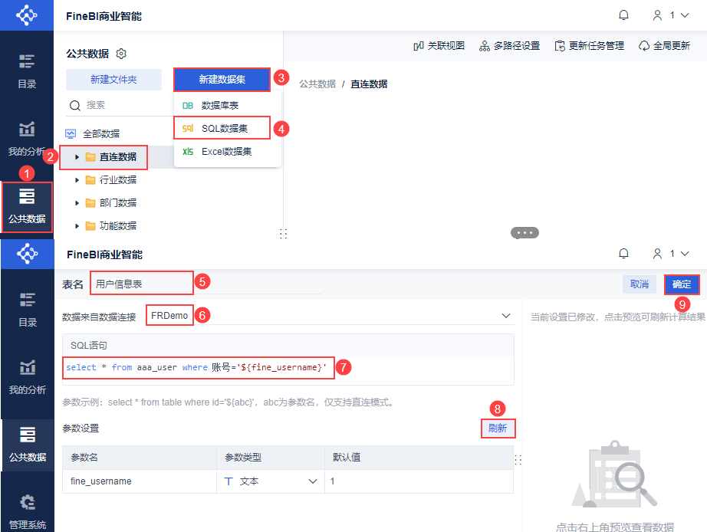707x532 pixels.
Task: Select 全部数据 in the tree
Action: (101, 133)
